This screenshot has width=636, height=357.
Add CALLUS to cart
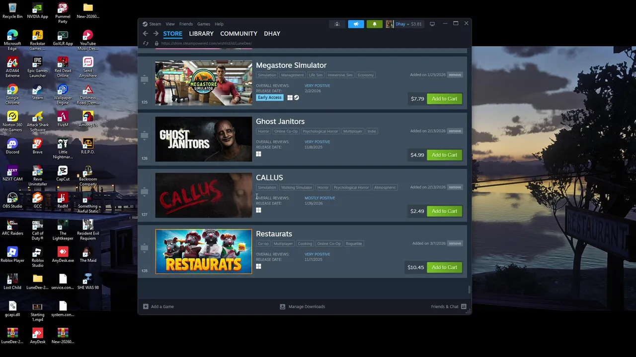coord(444,211)
